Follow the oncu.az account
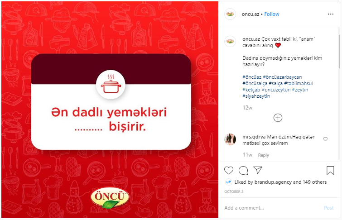Image resolution: width=342 pixels, height=220 pixels. (x=272, y=14)
